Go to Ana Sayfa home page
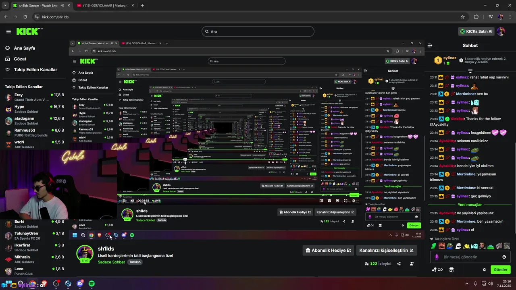Screen dimensions: 516x290 [x=24, y=48]
